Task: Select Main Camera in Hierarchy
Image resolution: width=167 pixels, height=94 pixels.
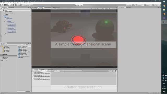Action: pyautogui.click(x=9, y=11)
